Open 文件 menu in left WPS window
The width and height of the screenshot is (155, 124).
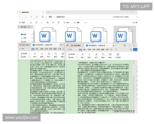pos(22,49)
